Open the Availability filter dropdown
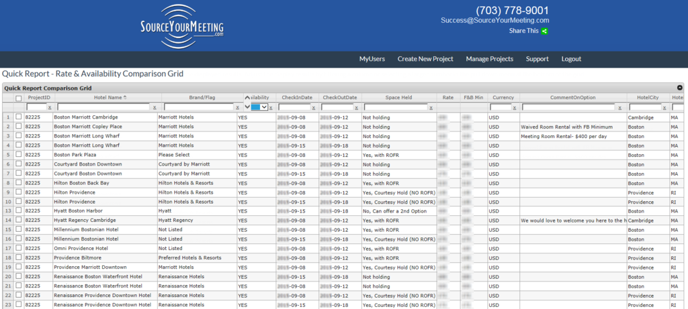The width and height of the screenshot is (688, 309). tap(260, 107)
